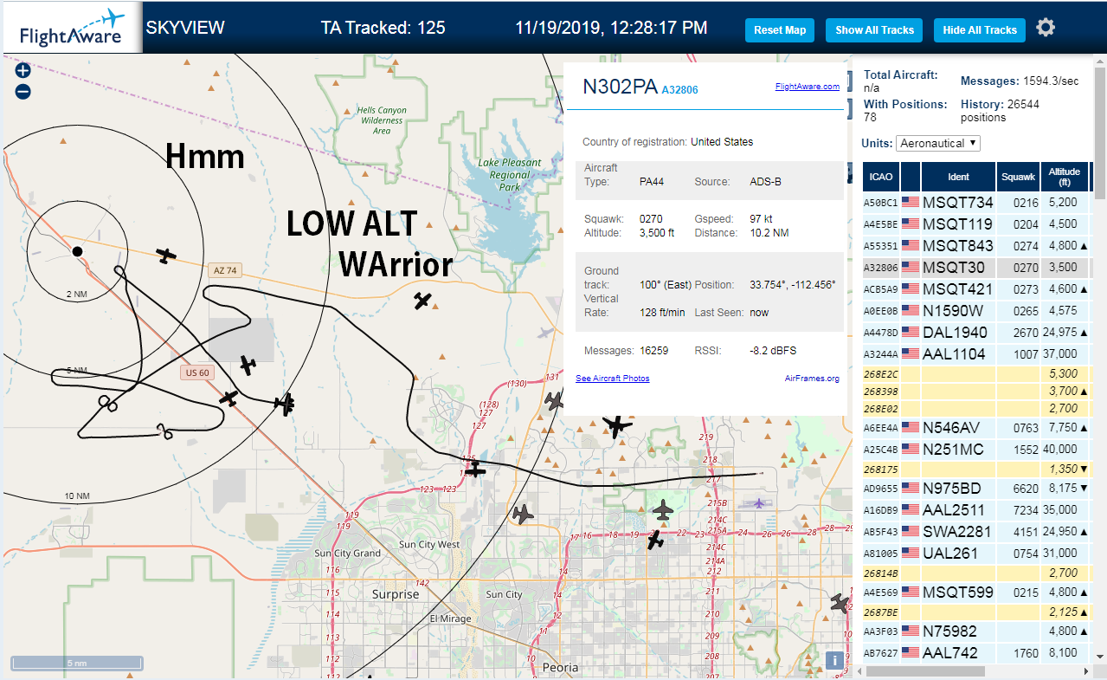
Task: Click horizontal scrollbar right arrow
Action: [x=1087, y=671]
